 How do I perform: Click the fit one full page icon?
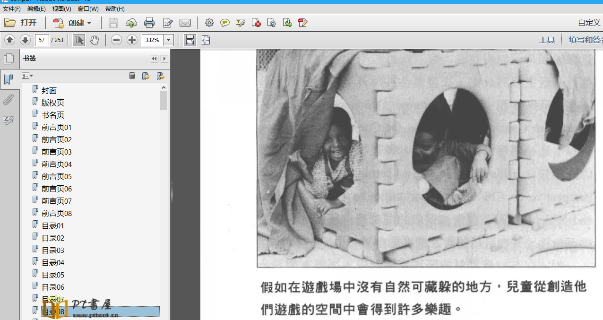click(x=206, y=40)
